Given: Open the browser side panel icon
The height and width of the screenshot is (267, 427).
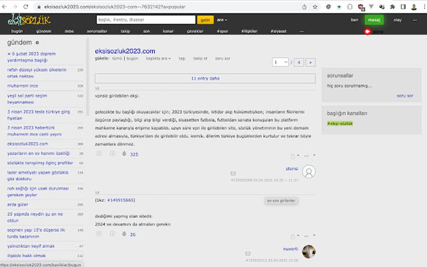Looking at the screenshot, I should 403,7.
